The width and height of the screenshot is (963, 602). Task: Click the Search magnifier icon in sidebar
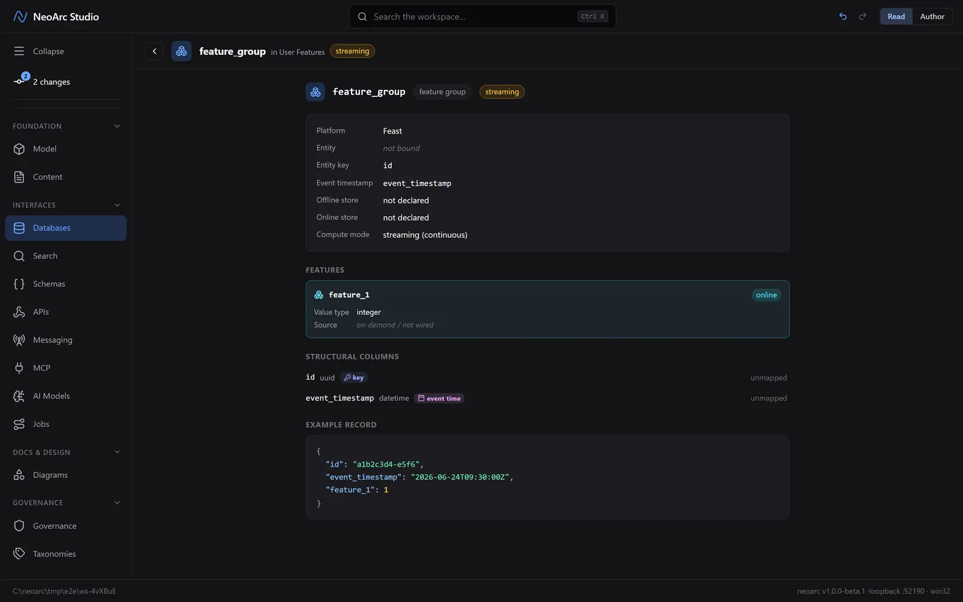[x=19, y=256]
